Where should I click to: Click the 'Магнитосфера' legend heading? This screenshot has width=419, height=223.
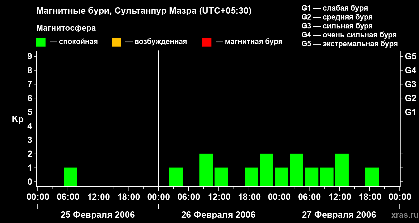[x=66, y=28]
